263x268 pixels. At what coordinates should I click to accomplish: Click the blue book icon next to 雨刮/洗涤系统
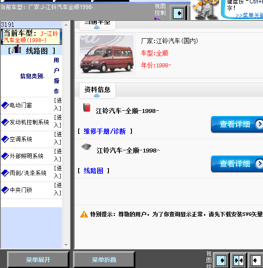pos(5,173)
